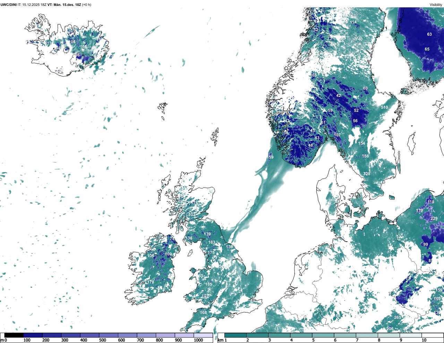This screenshot has height=343, width=444.
Task: Click the '170' visibility value on map
Action: tap(419, 210)
